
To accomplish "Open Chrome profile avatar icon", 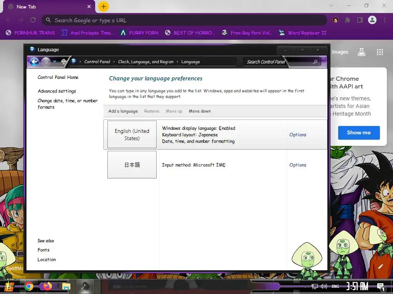I will pos(372,20).
